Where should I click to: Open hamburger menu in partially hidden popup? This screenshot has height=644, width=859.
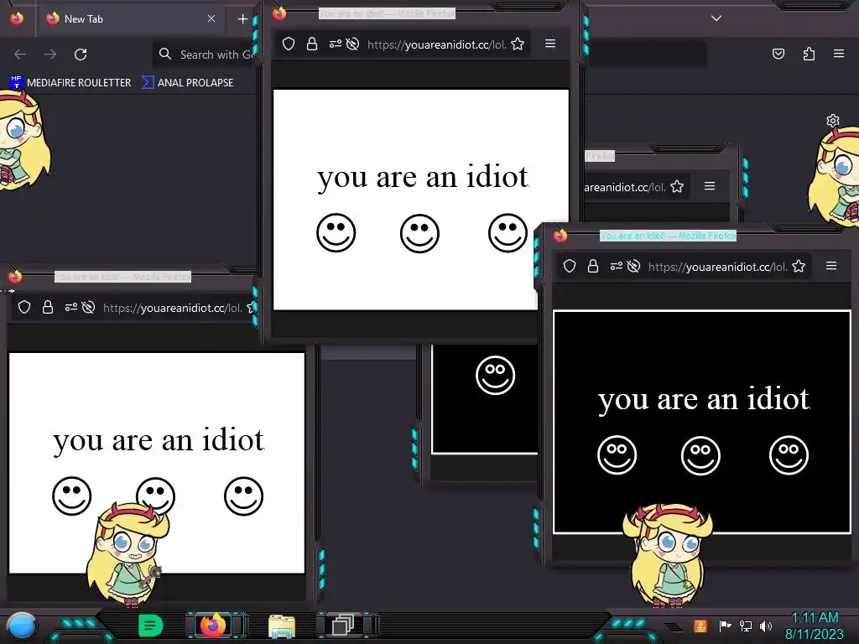pos(710,186)
